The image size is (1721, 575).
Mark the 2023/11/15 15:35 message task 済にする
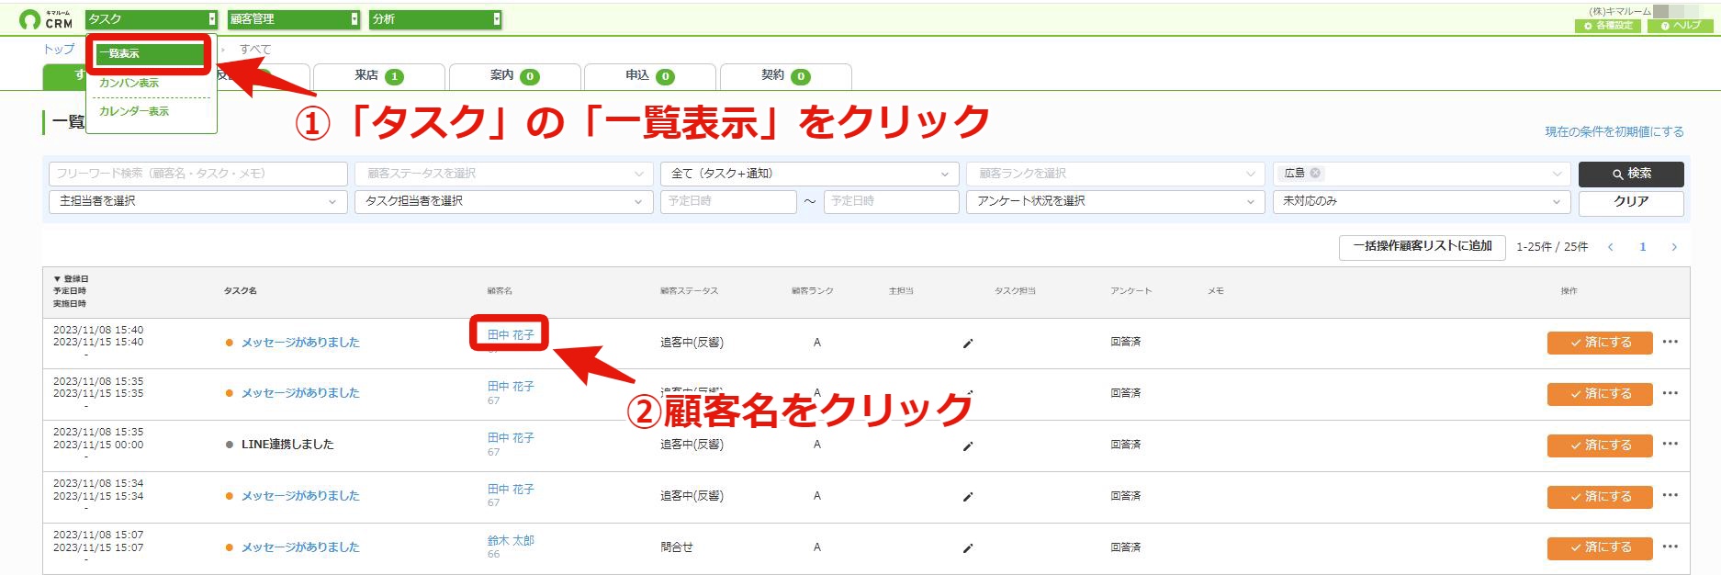(x=1600, y=394)
